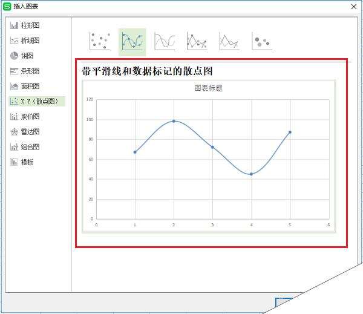Viewport: 363px width, 314px height.
Task: Pick scatter with smooth lines and markers icon
Action: pos(132,42)
